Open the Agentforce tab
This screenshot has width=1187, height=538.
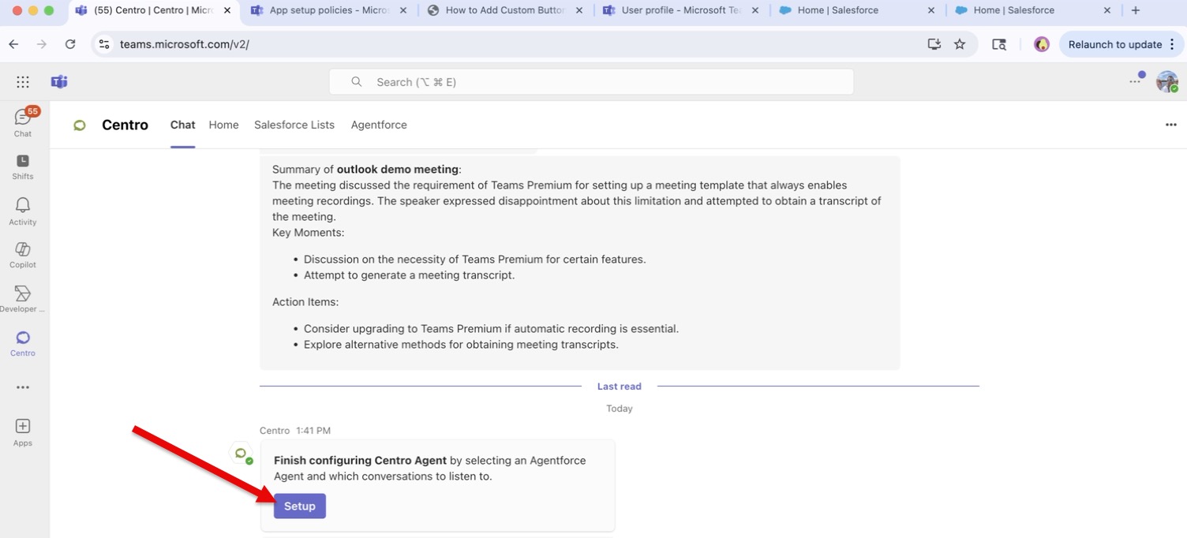(379, 125)
